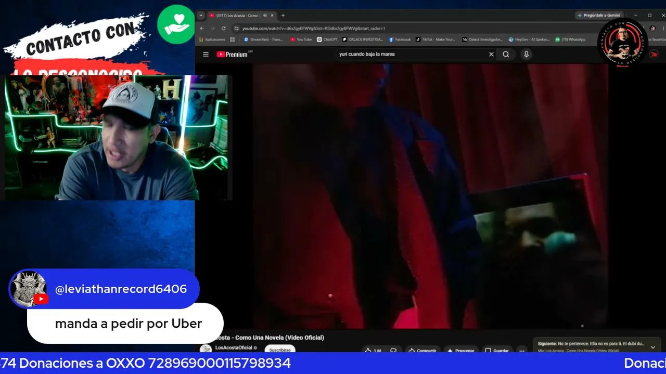Clear the YouTube search box text
This screenshot has width=666, height=374.
pos(491,54)
